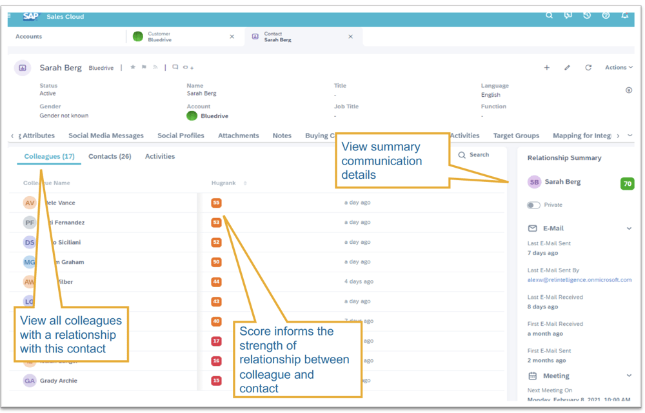Open the tab overflow dropdown chevron
Image resolution: width=645 pixels, height=413 pixels.
point(630,136)
